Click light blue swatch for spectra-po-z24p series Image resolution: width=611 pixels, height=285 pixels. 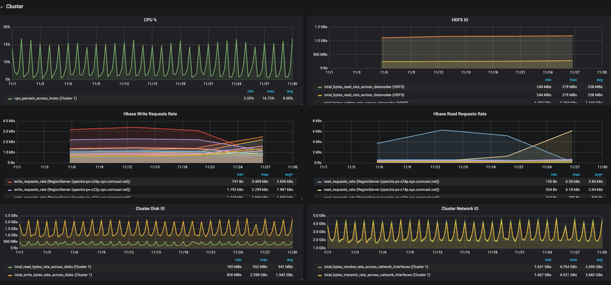click(319, 182)
